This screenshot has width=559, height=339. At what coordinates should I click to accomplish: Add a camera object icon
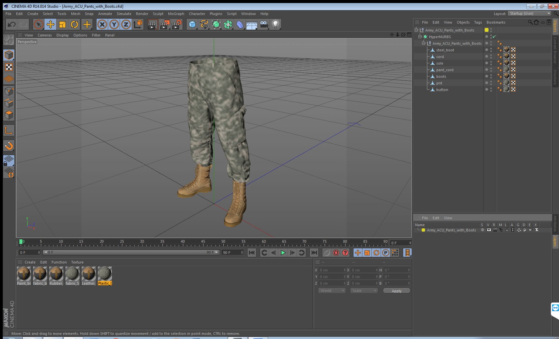tap(264, 24)
